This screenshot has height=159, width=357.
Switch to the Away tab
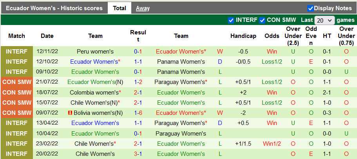click(x=143, y=8)
